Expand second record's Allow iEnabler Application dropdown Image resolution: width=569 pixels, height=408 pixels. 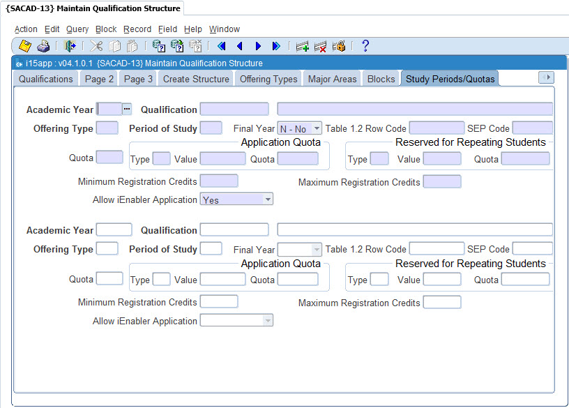tap(268, 321)
